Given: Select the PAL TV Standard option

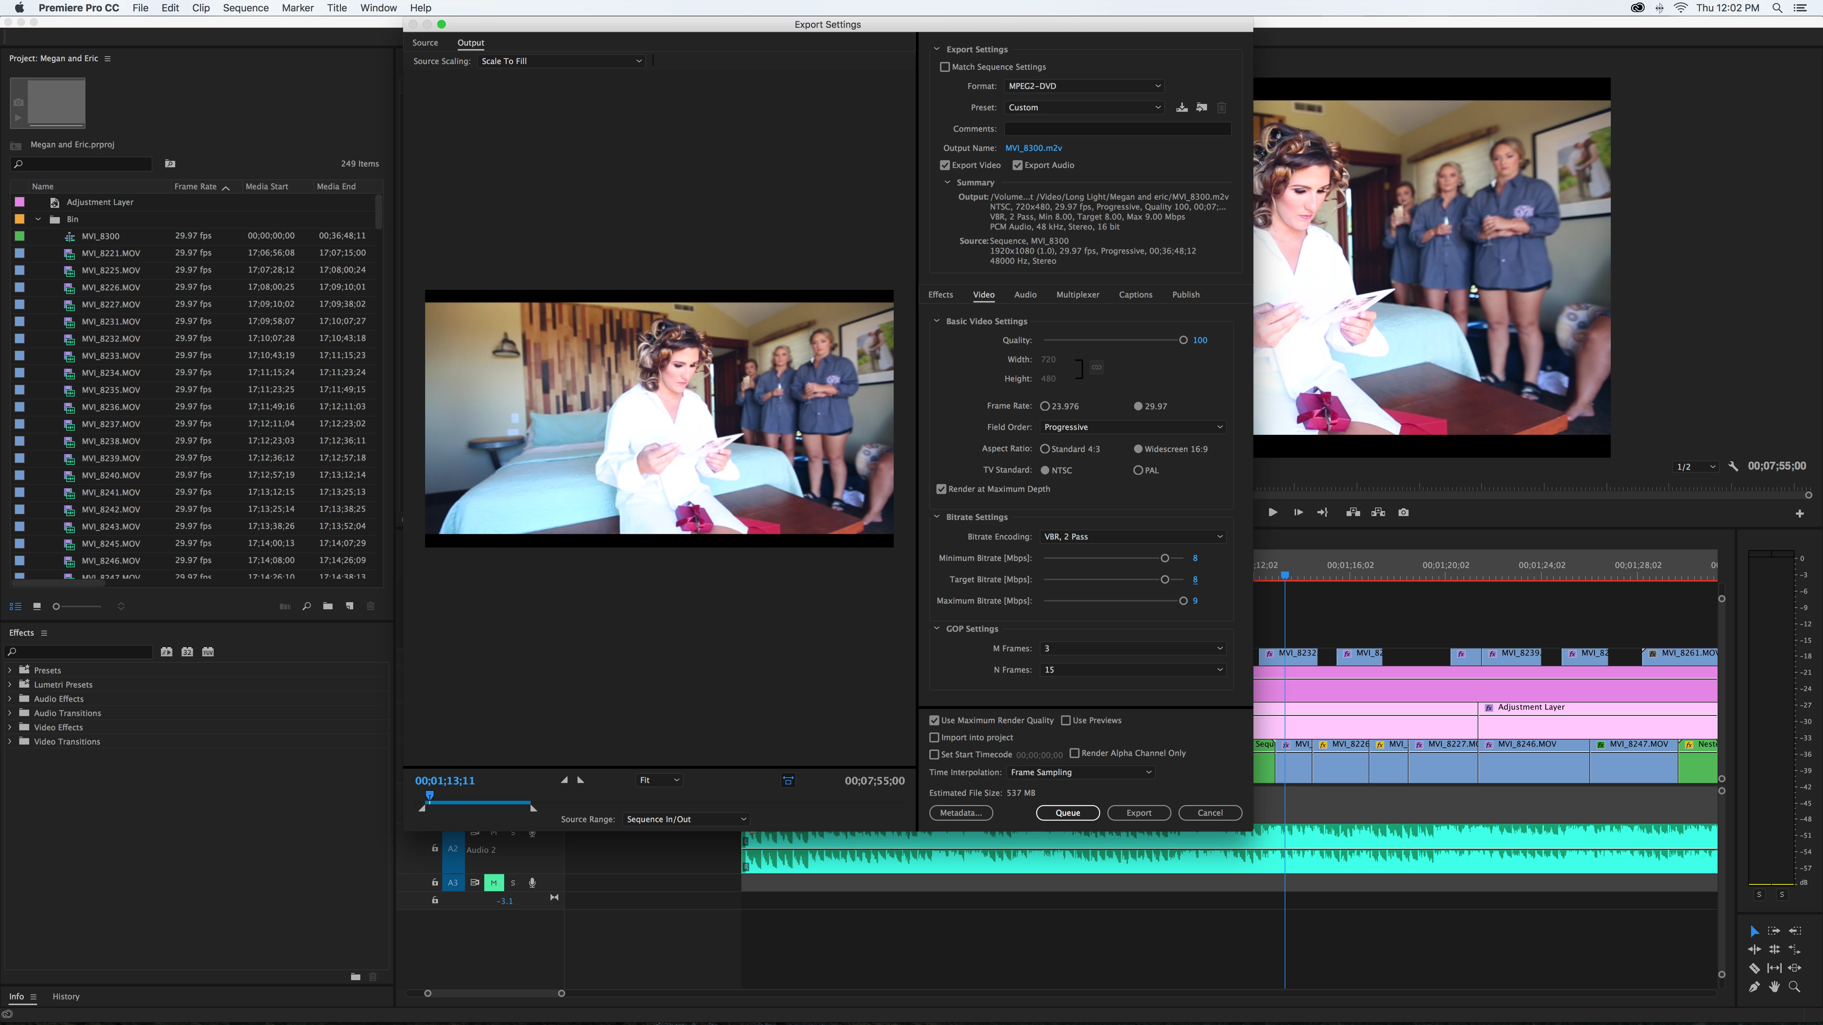Looking at the screenshot, I should pyautogui.click(x=1138, y=471).
